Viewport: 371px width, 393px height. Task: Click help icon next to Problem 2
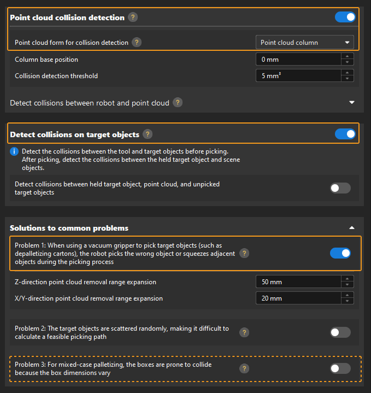[x=245, y=332]
